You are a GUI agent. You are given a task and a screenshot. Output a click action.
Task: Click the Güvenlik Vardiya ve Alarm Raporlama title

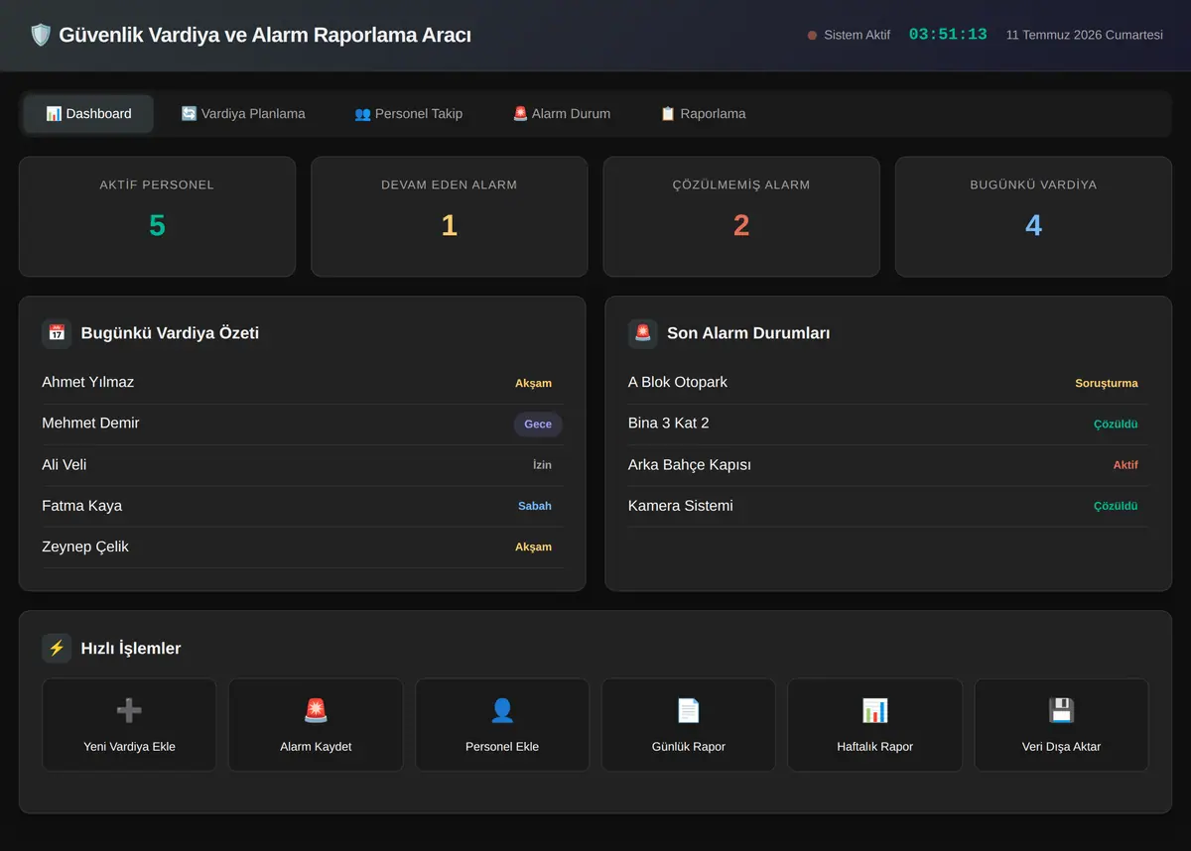click(x=265, y=35)
